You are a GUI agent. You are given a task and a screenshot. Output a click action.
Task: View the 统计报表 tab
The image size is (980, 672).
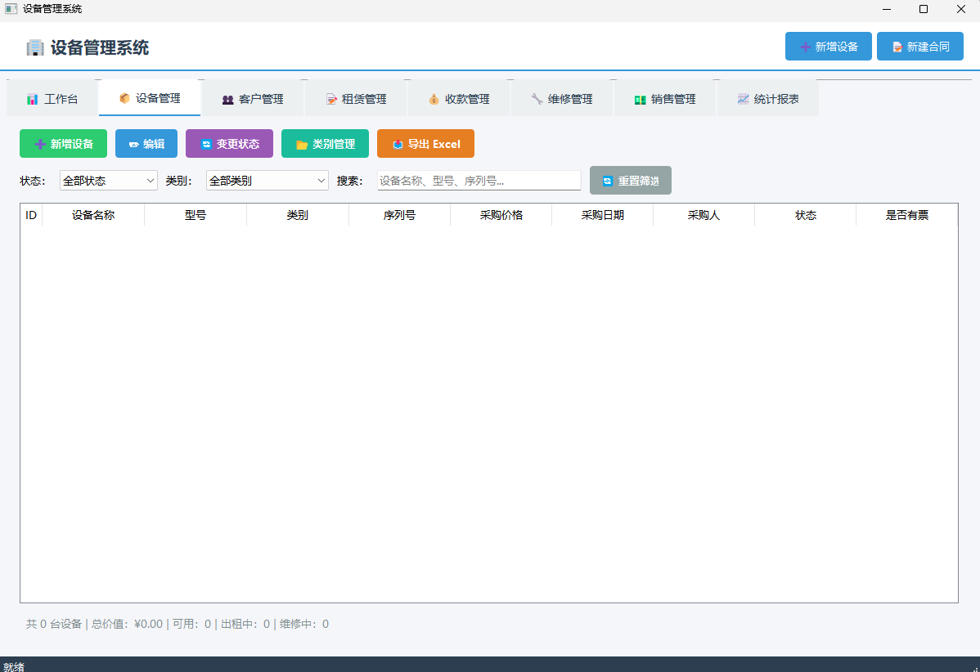coord(767,99)
